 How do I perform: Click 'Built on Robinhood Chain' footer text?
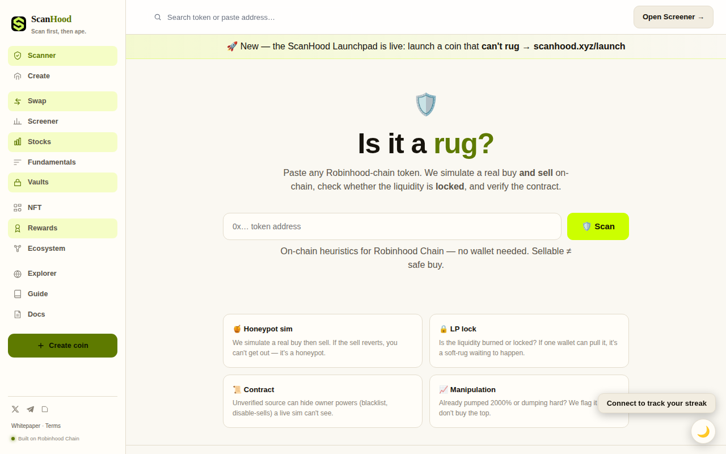(49, 439)
